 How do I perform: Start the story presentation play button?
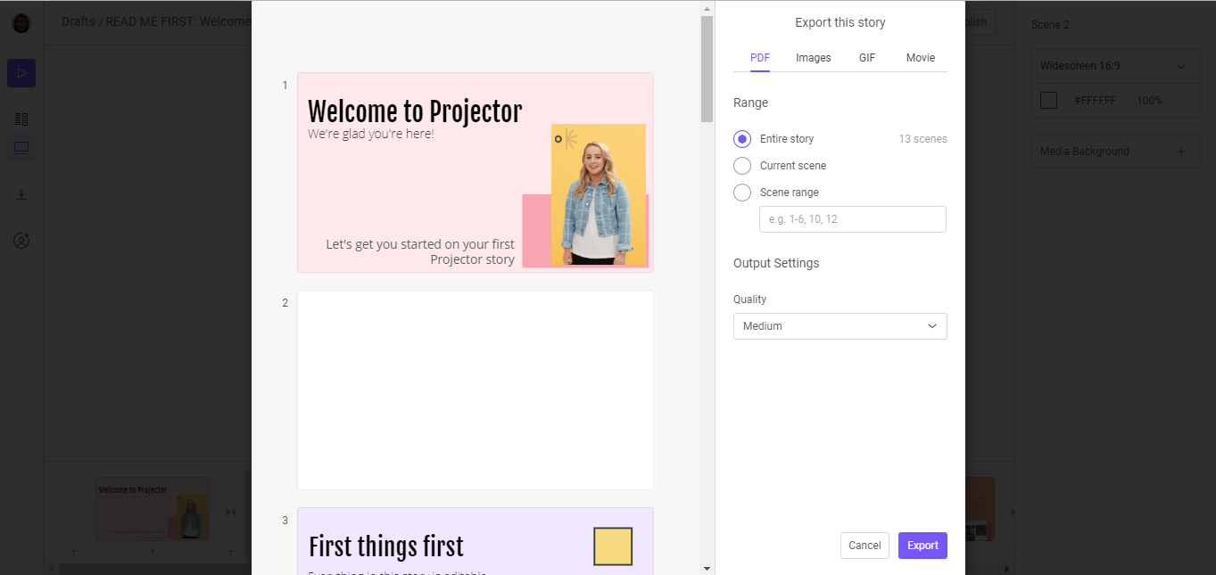click(21, 73)
